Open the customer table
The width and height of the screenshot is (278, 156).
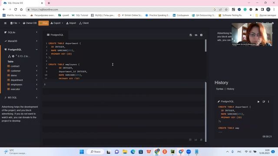click(16, 71)
